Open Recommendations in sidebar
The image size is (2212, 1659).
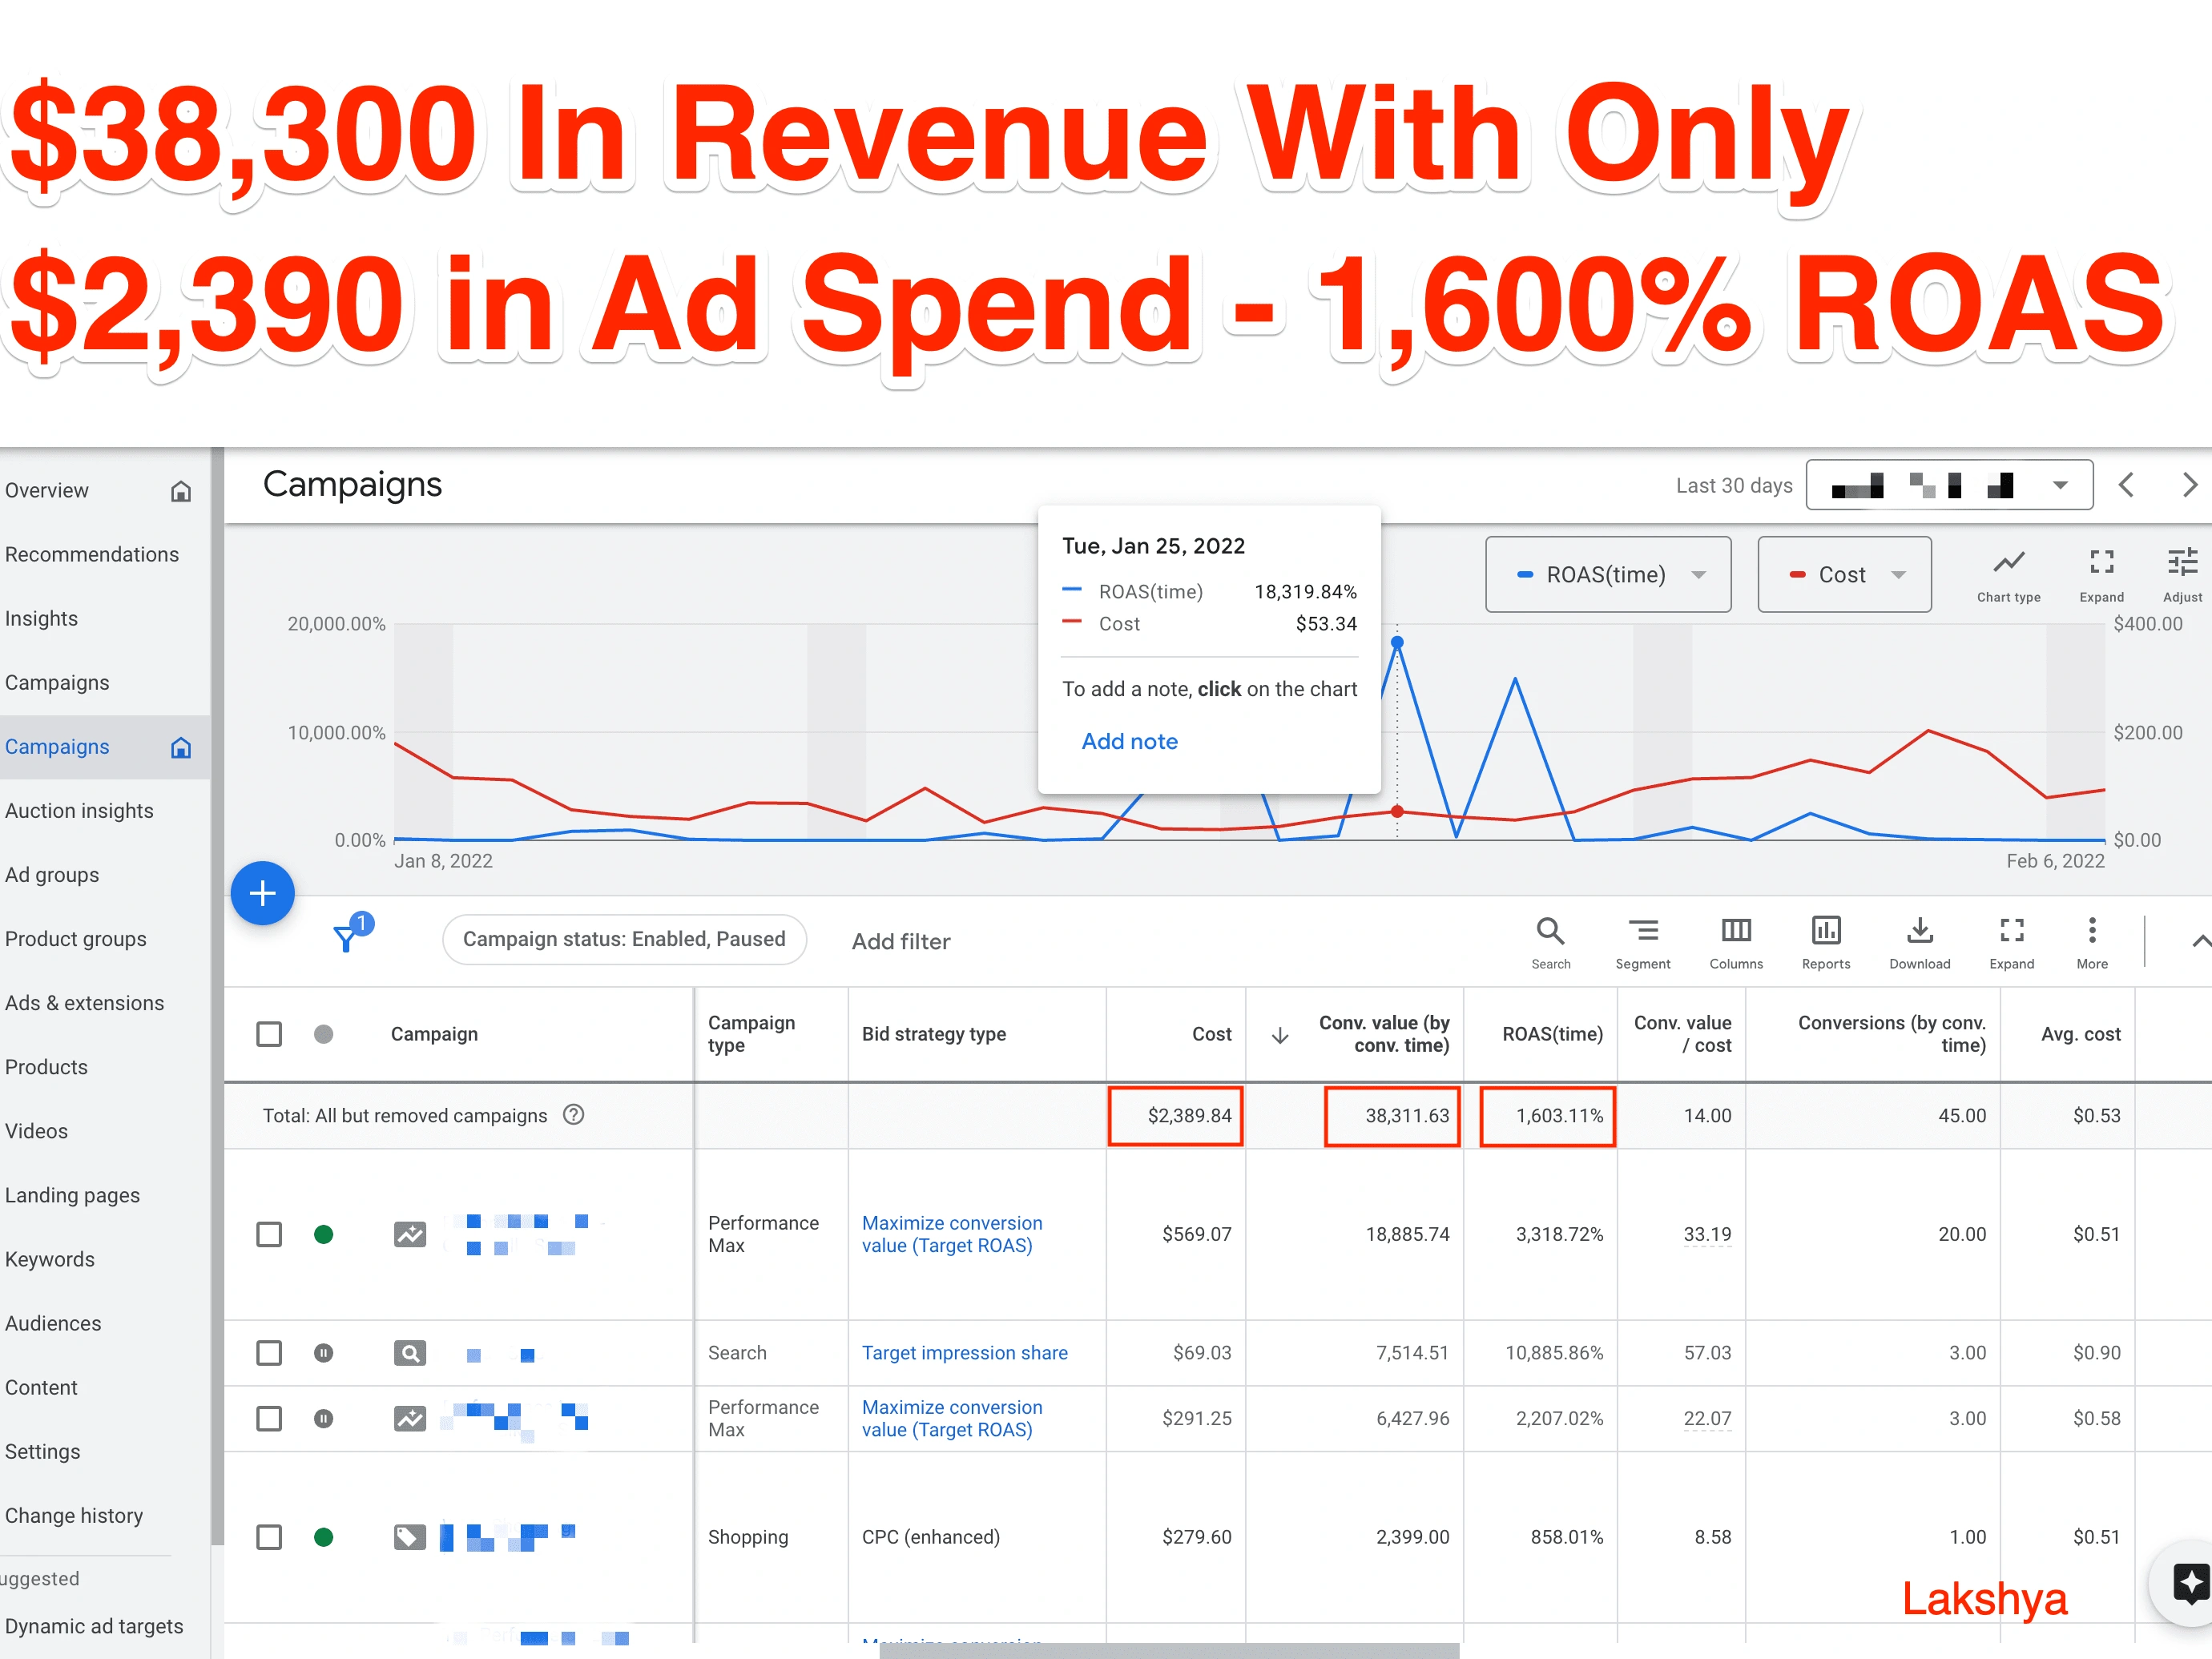(92, 554)
